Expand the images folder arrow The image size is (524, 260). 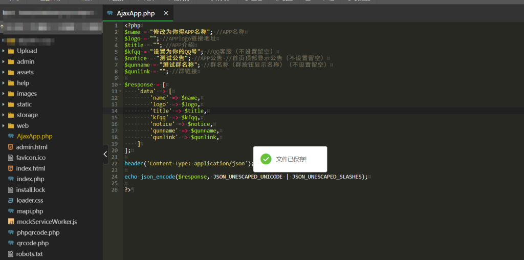(3, 94)
